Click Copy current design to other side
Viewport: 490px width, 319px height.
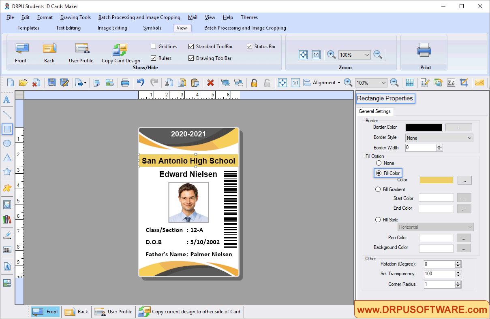tap(189, 312)
